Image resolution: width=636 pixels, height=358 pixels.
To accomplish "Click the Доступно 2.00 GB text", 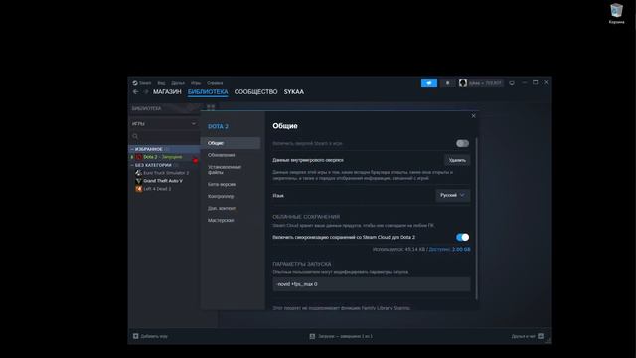I will [450, 249].
